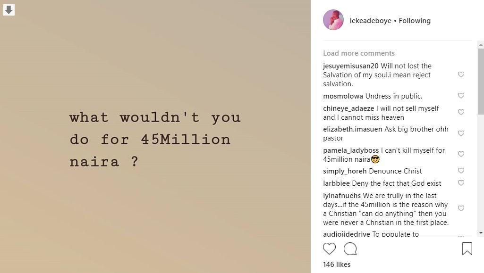Viewport: 484px width, 273px height.
Task: Click the Following status button
Action: 415,21
